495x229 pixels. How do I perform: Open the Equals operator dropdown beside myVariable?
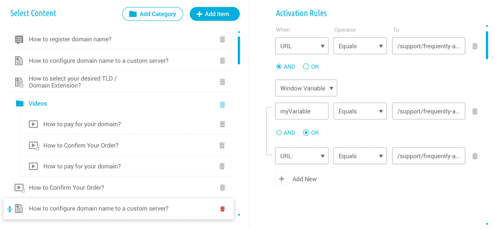(360, 111)
